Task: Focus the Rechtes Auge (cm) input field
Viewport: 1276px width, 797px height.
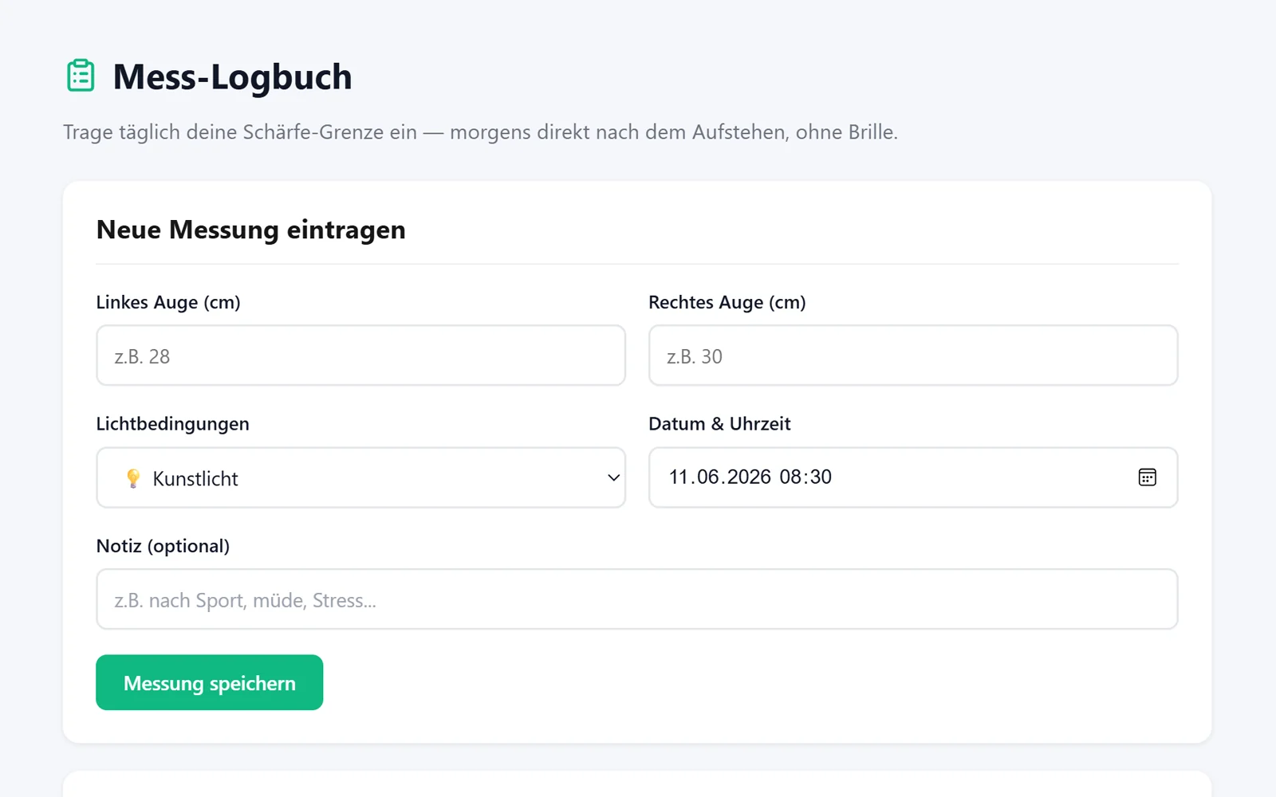Action: pyautogui.click(x=913, y=355)
